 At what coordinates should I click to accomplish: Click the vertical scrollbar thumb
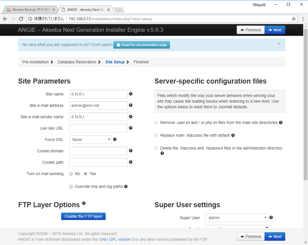click(x=305, y=105)
